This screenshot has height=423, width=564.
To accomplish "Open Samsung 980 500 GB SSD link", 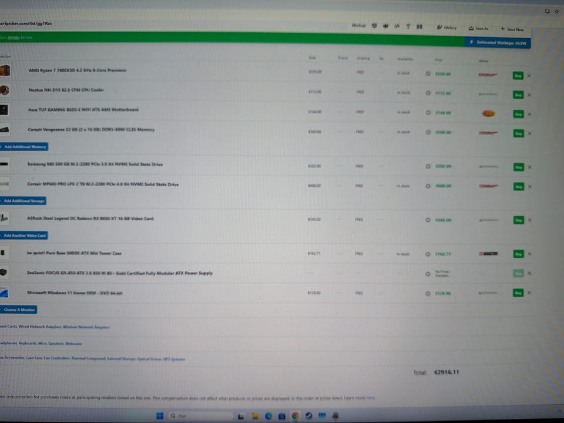I will 95,164.
